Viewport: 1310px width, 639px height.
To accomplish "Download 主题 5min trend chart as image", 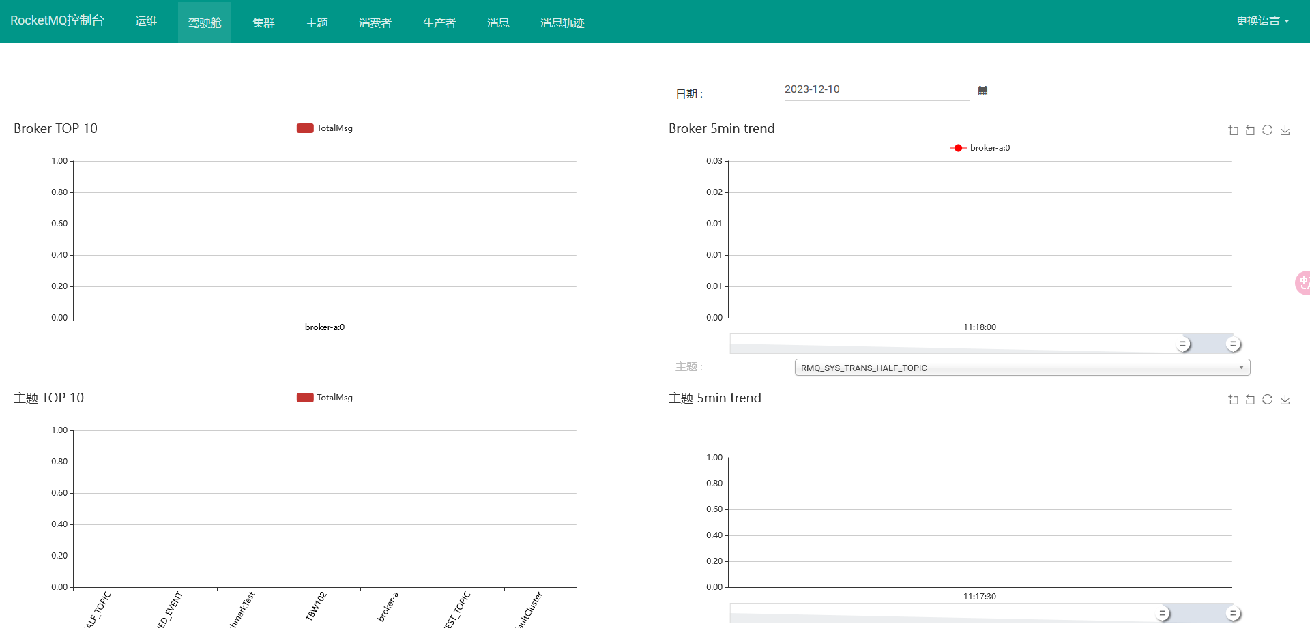I will (1285, 400).
